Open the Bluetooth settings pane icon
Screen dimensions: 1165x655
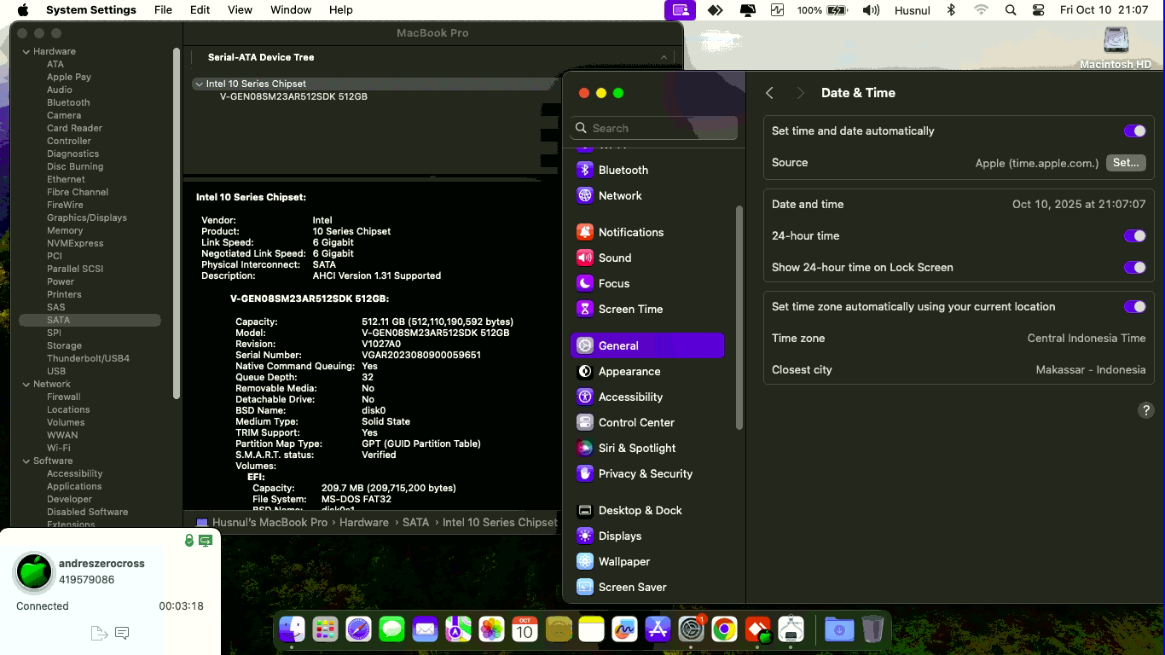(584, 170)
